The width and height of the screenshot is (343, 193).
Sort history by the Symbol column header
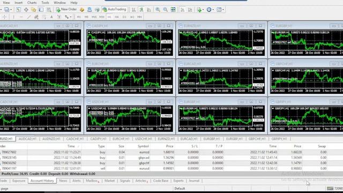(x=143, y=146)
